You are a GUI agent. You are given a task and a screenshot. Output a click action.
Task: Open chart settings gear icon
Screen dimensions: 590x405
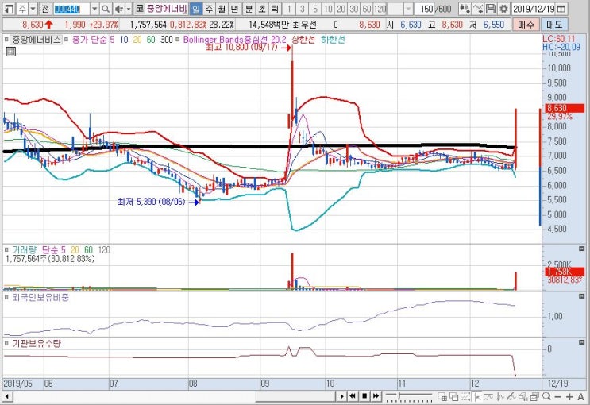[503, 8]
